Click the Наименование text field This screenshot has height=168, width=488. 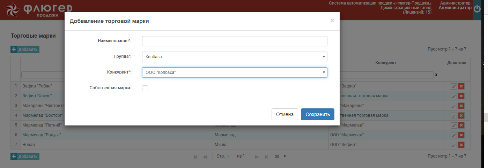click(x=234, y=41)
